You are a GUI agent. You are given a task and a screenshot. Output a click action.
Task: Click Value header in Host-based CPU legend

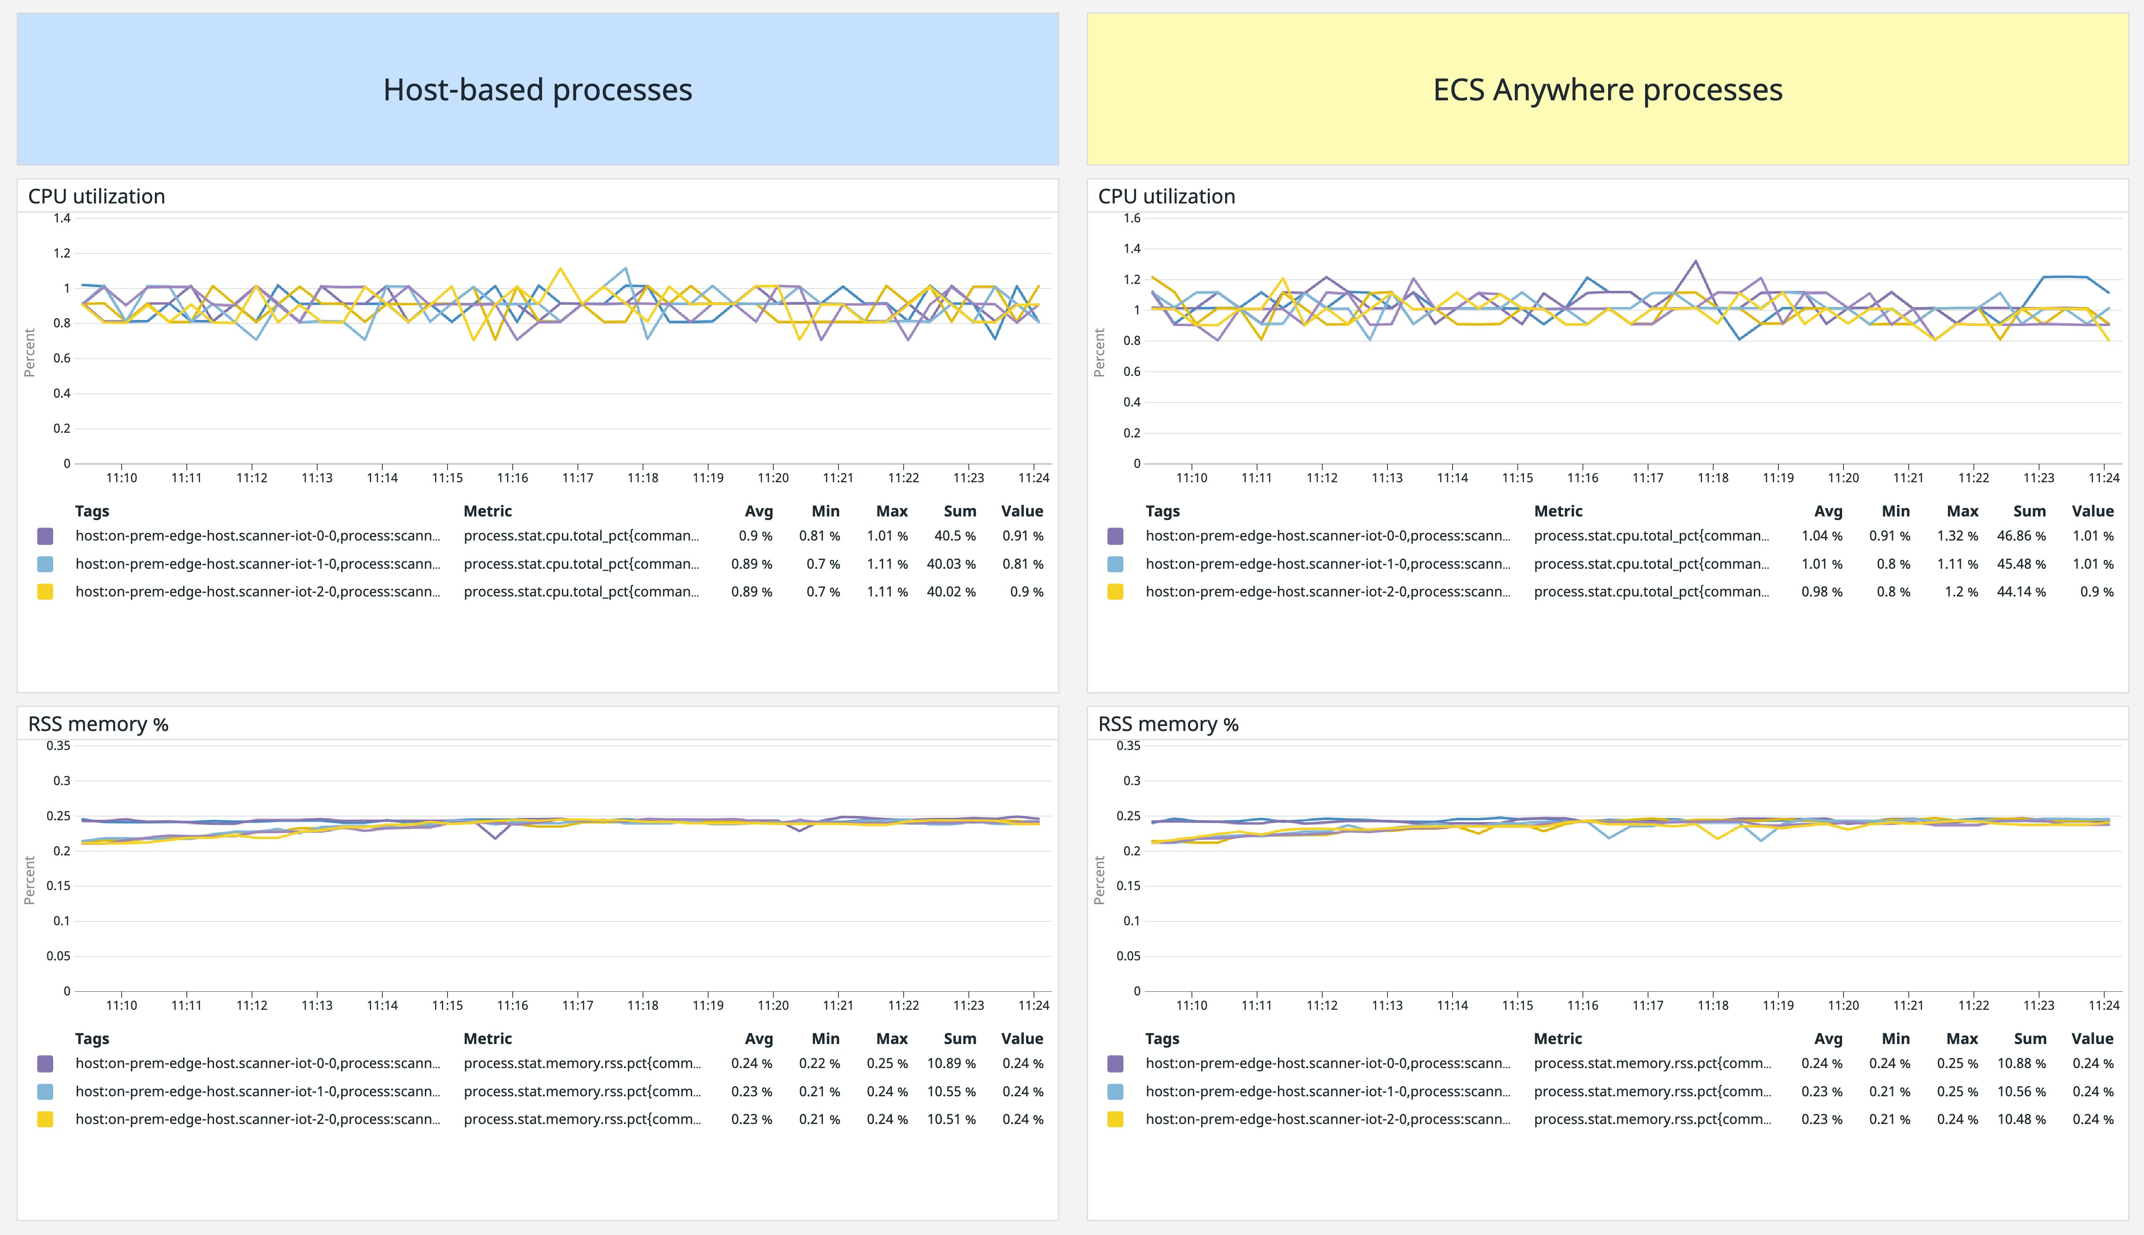tap(1021, 510)
